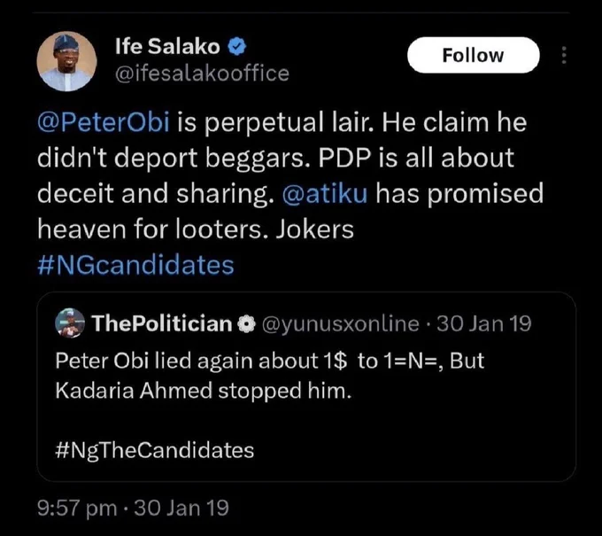Open ThePolitician's small avatar in quoted tweet
This screenshot has height=536, width=602.
(70, 322)
